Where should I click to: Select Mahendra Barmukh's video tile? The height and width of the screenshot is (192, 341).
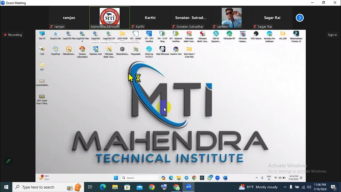click(109, 18)
